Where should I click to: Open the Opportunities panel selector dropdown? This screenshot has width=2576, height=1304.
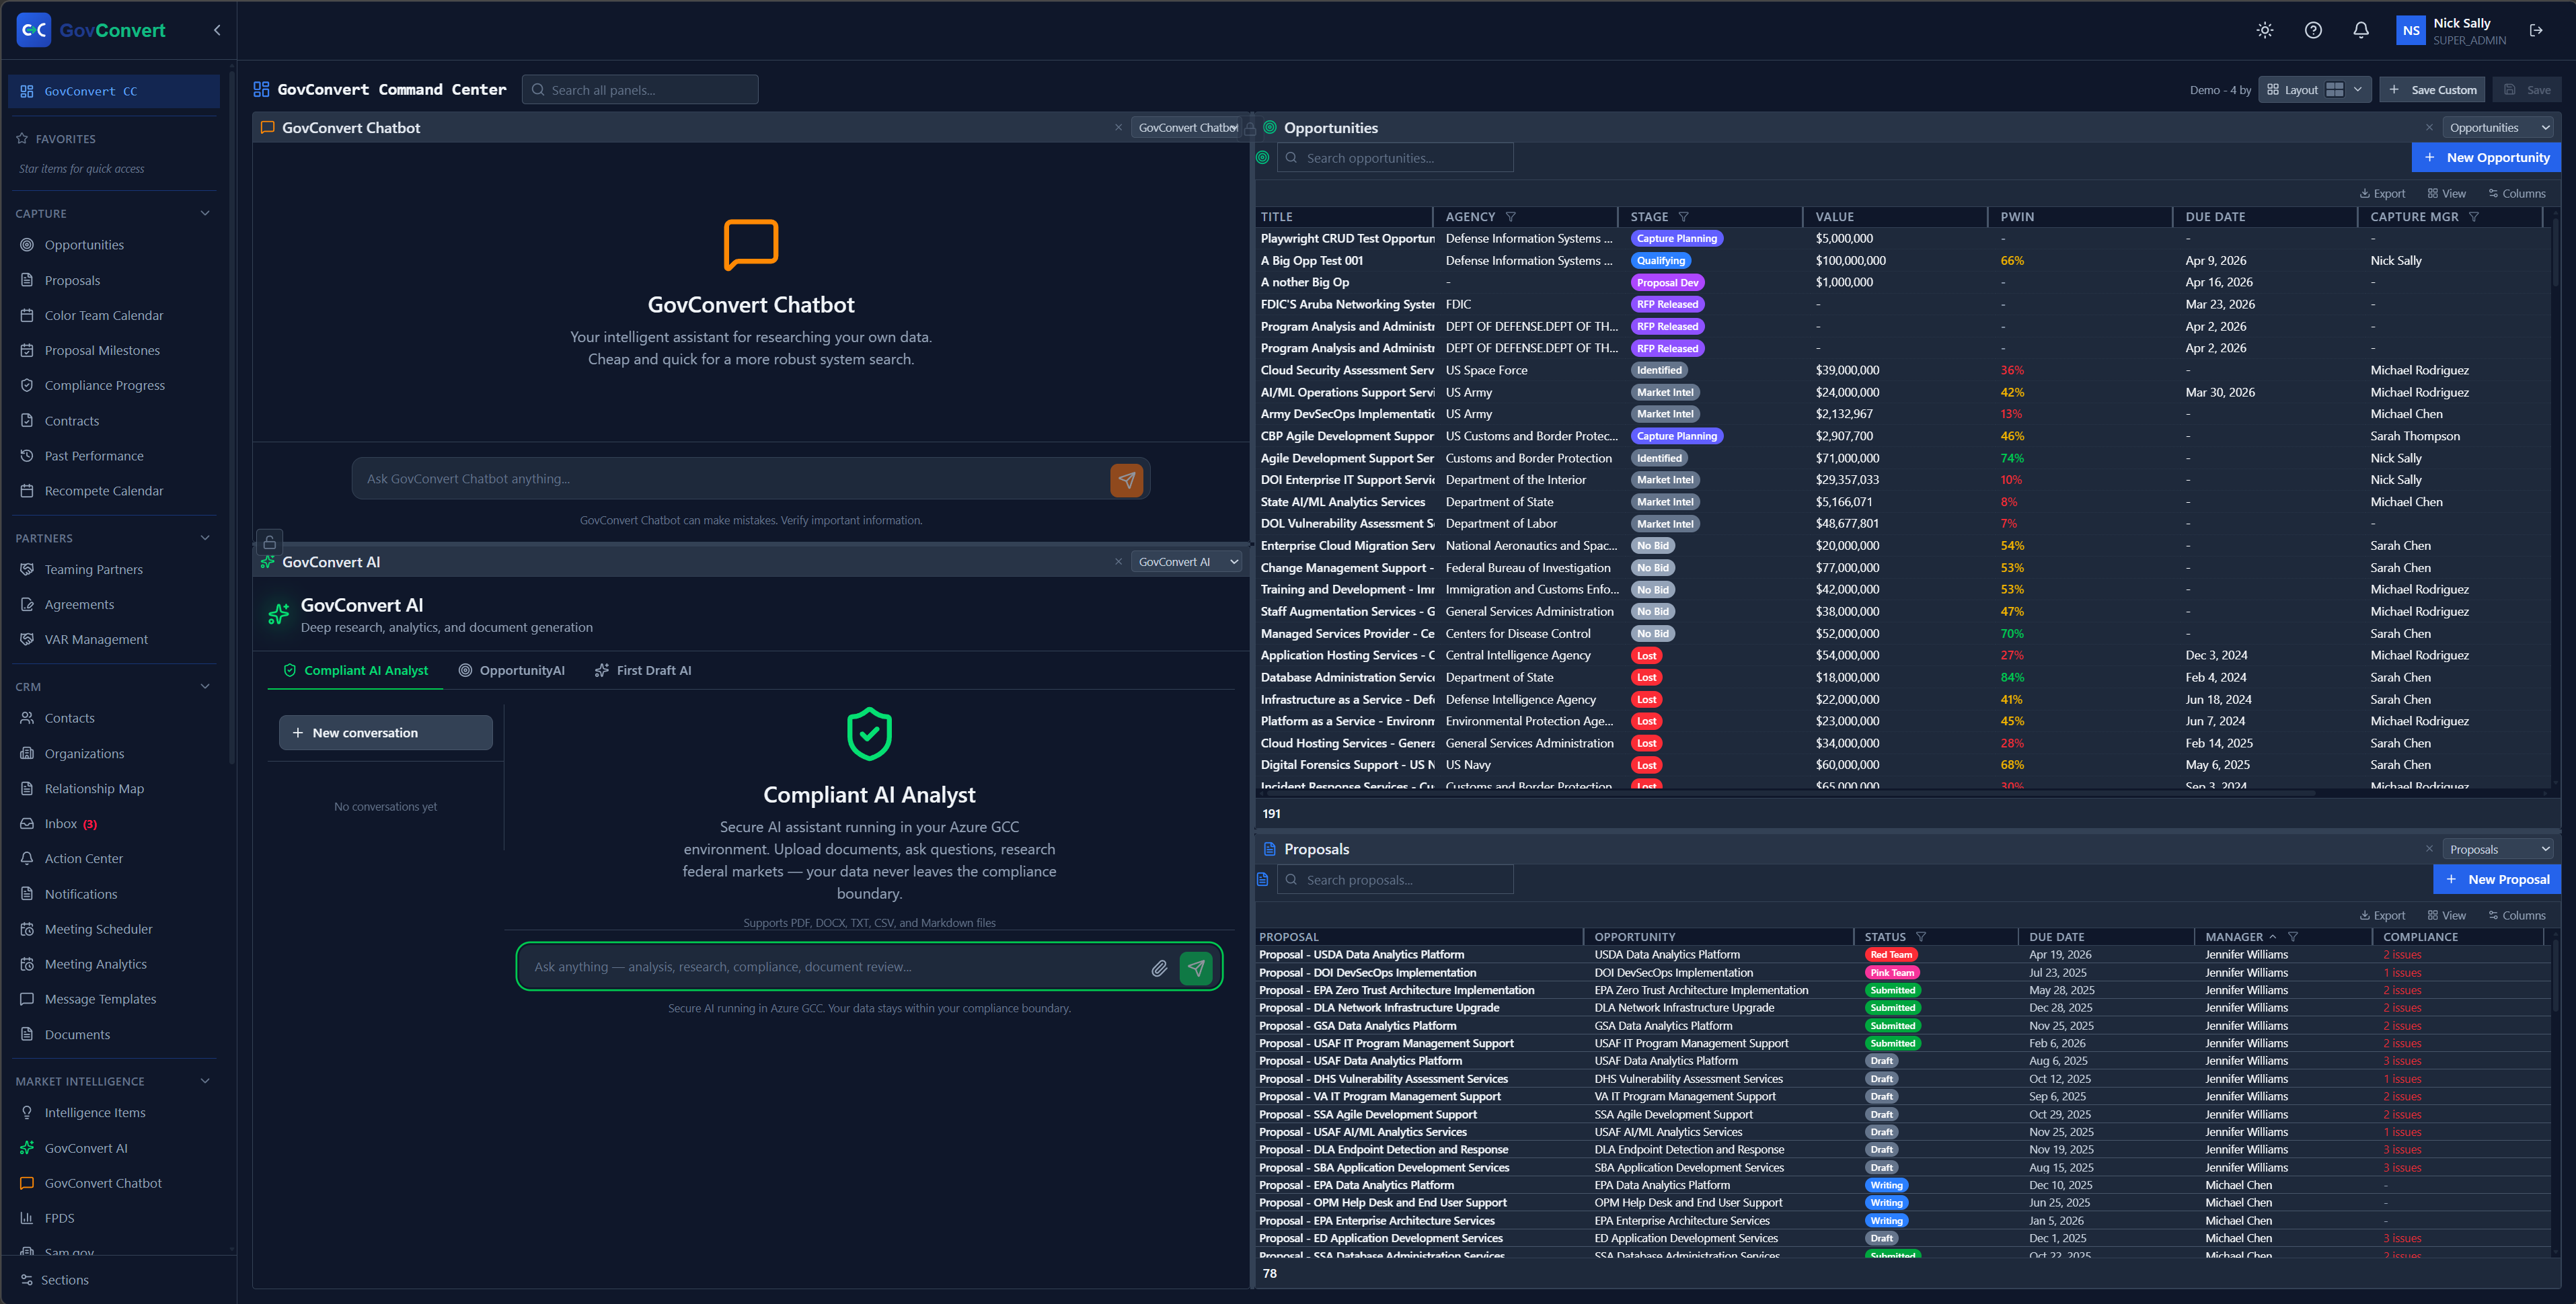(x=2498, y=128)
